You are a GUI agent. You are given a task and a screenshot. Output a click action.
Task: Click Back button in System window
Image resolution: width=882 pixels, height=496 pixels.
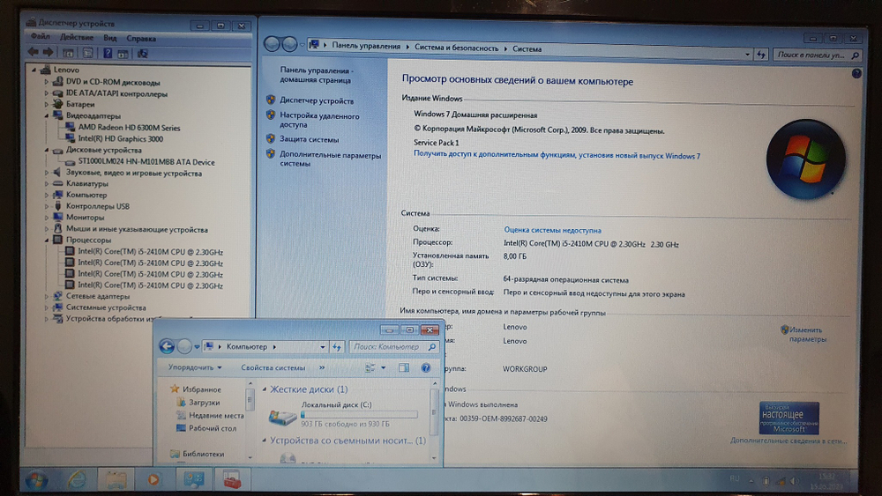[272, 44]
